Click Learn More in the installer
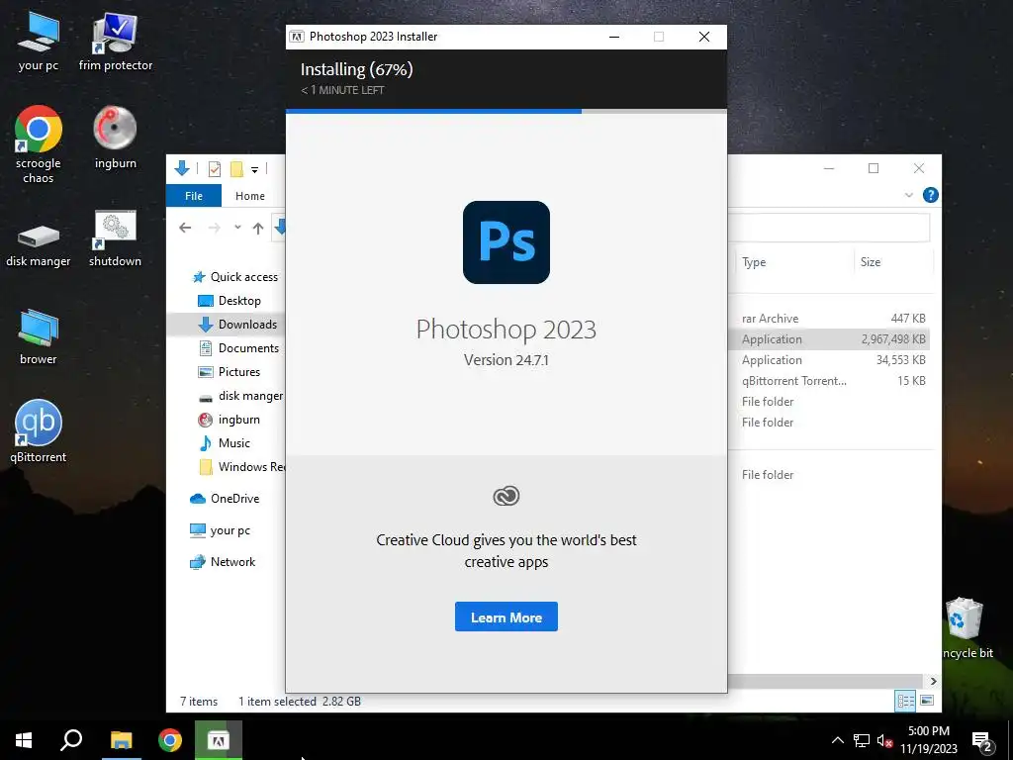 point(506,617)
